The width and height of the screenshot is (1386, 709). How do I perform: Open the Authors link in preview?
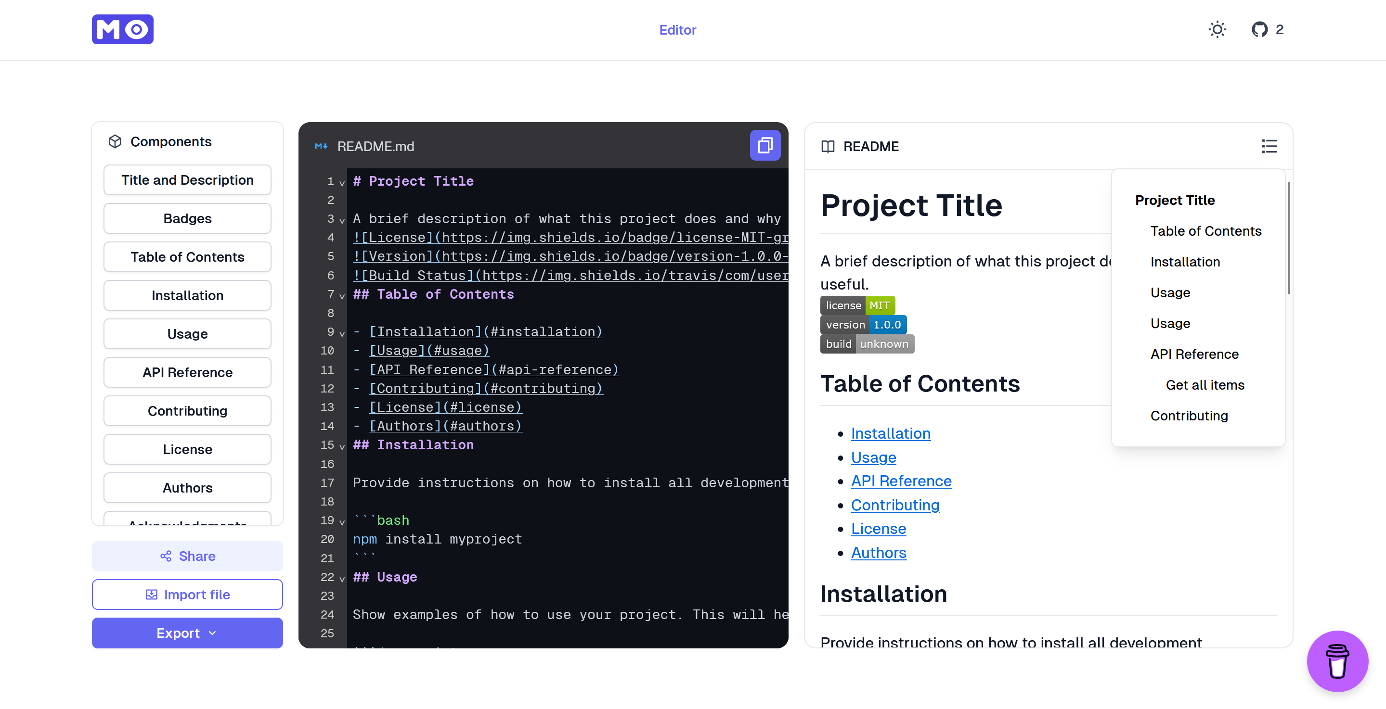pyautogui.click(x=879, y=553)
